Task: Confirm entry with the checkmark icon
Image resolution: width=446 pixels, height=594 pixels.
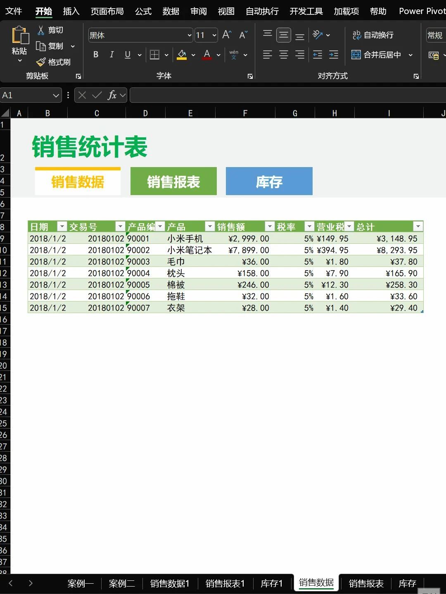Action: (x=97, y=95)
